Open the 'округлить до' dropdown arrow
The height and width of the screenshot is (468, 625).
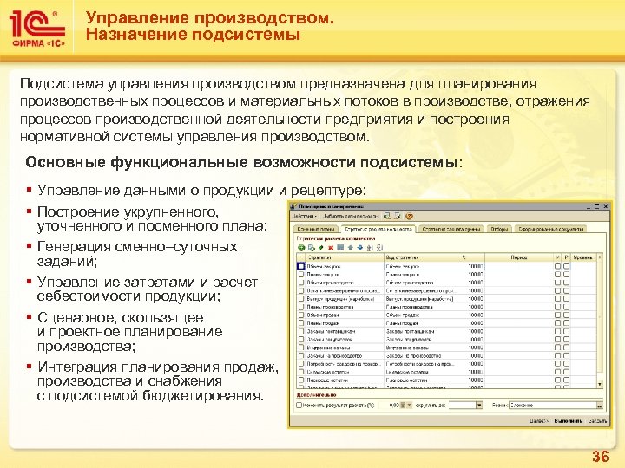click(x=479, y=405)
